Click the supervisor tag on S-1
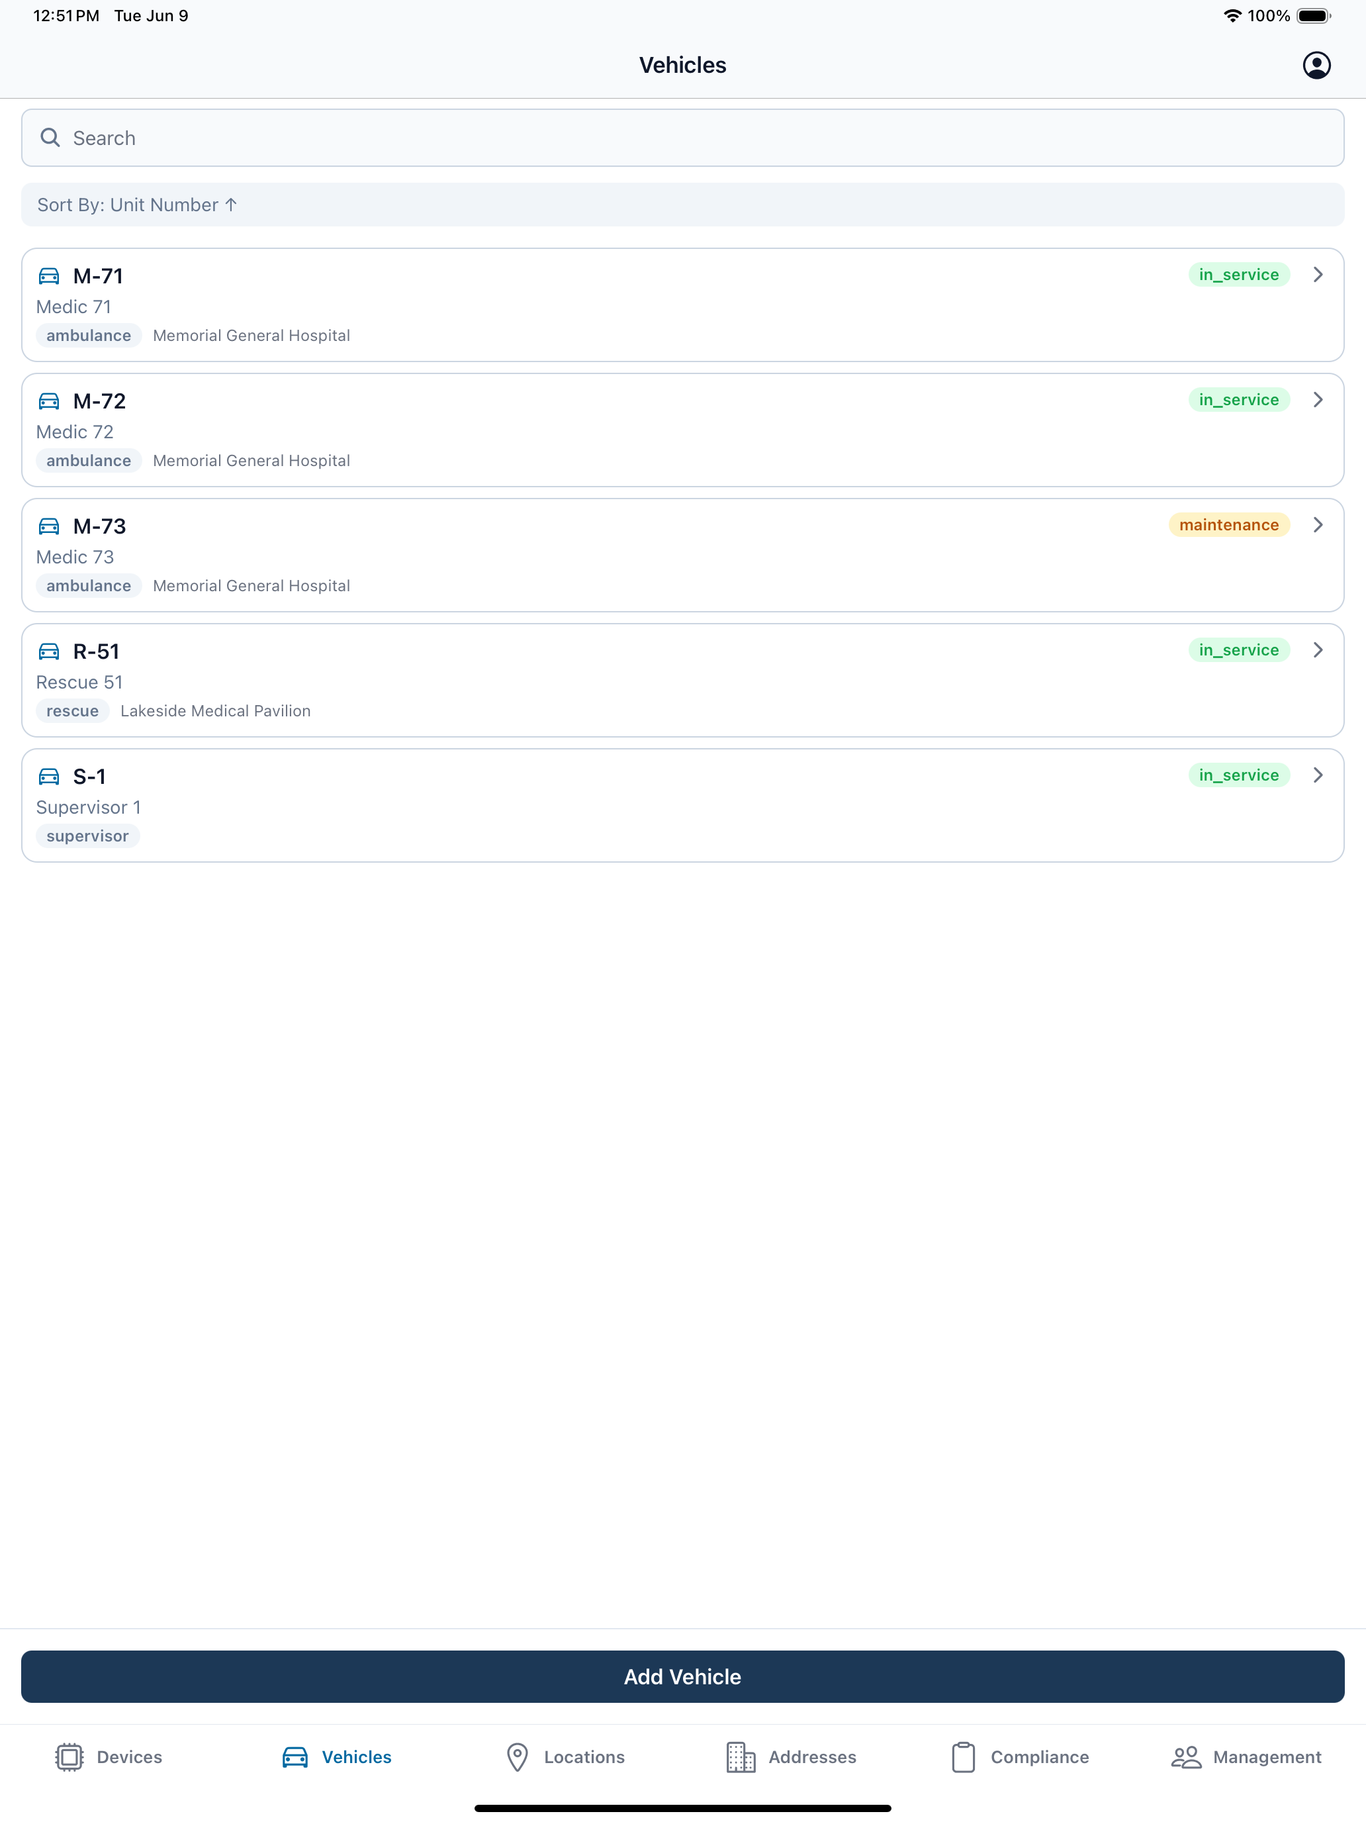This screenshot has height=1822, width=1366. [x=88, y=836]
